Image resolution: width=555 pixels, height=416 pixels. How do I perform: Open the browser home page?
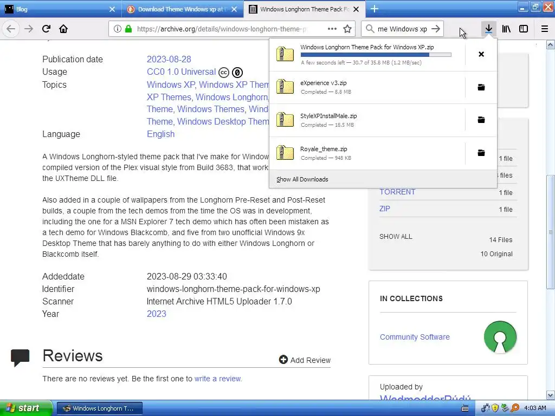pyautogui.click(x=63, y=29)
